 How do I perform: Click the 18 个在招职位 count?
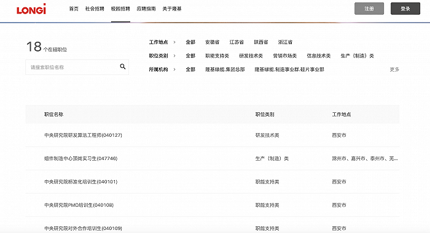(x=47, y=47)
